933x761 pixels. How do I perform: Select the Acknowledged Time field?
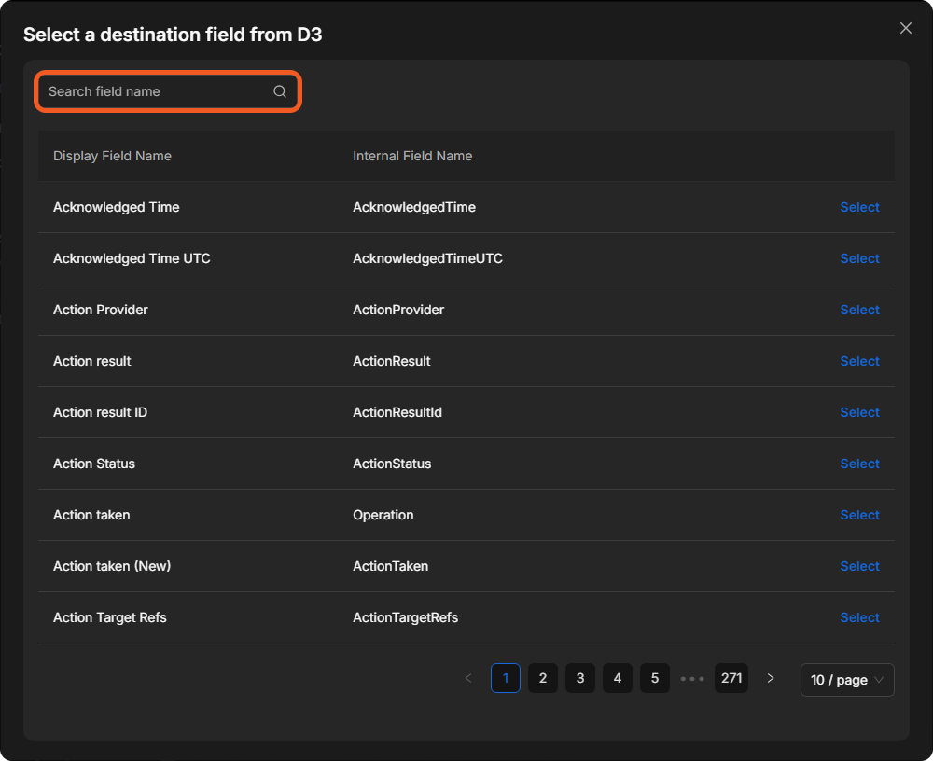point(859,207)
